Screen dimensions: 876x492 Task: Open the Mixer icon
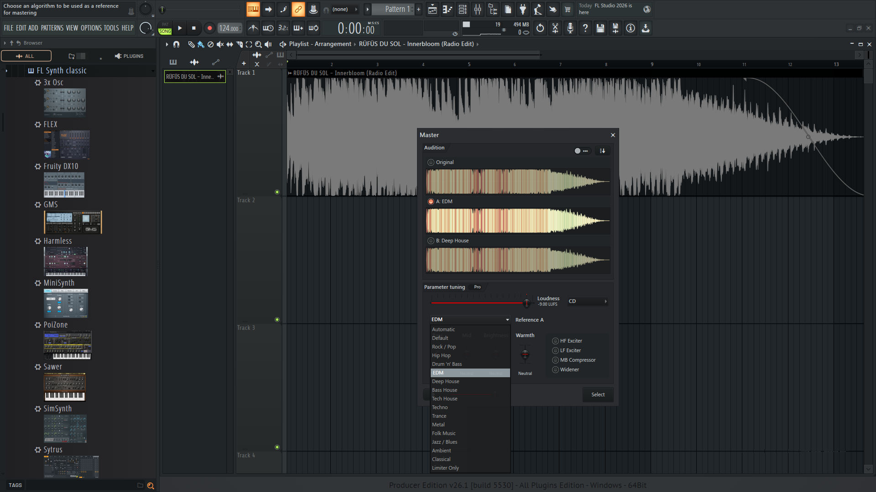point(478,9)
